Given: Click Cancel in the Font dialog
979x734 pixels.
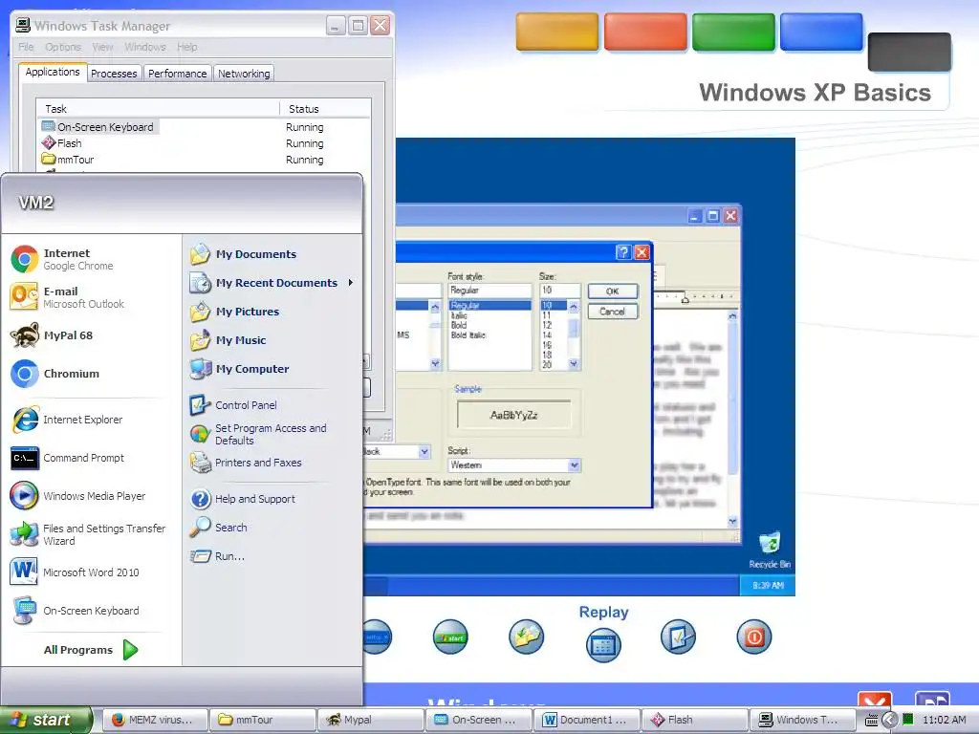Looking at the screenshot, I should (x=613, y=312).
